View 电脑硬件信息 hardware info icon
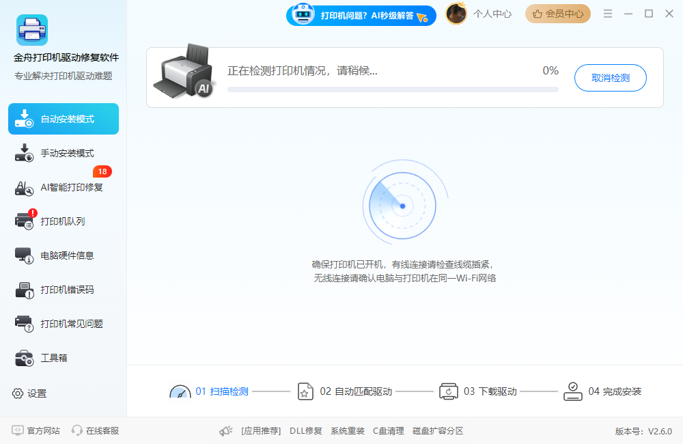 point(23,255)
